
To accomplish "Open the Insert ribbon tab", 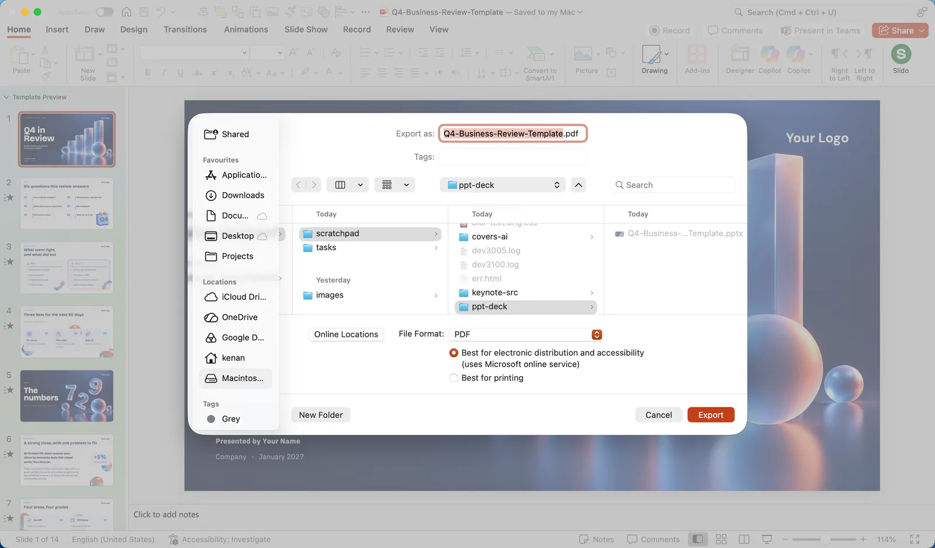I will click(57, 29).
